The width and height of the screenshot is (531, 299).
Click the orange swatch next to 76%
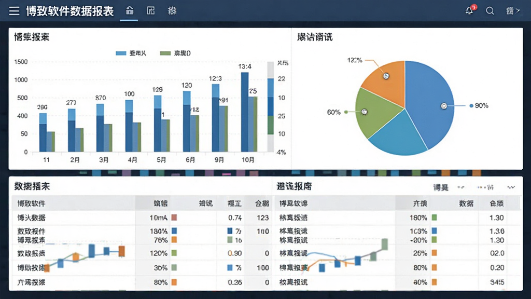point(174,240)
